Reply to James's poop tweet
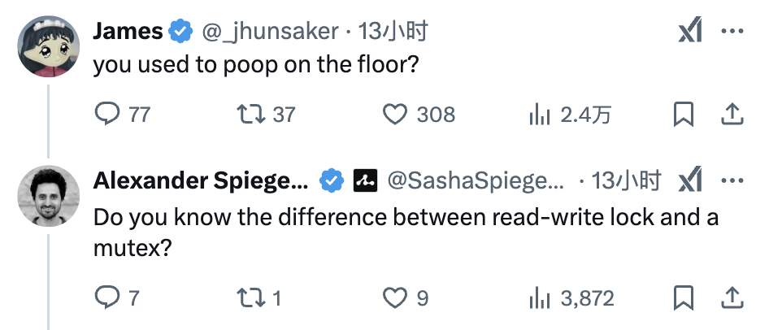Viewport: 769px width, 330px height. [108, 115]
